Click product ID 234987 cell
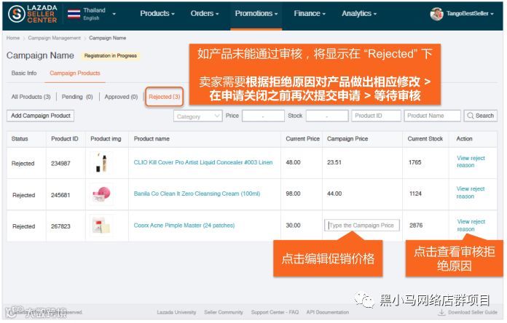This screenshot has height=323, width=507. 60,164
